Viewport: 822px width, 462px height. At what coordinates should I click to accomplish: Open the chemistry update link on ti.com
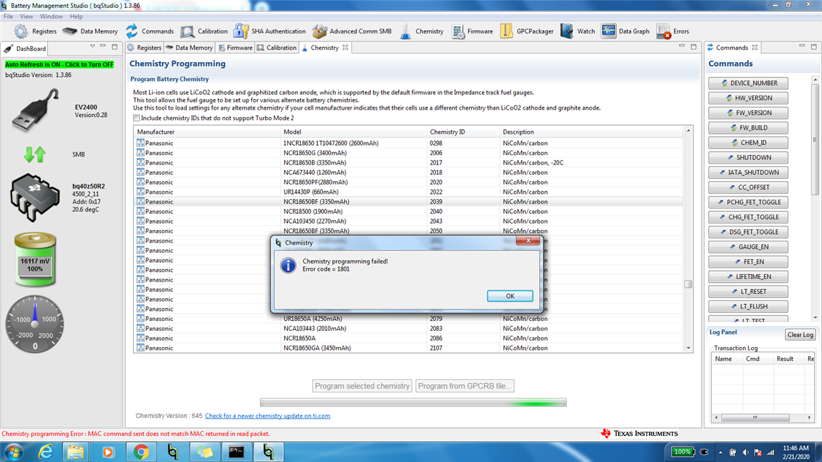coord(267,416)
